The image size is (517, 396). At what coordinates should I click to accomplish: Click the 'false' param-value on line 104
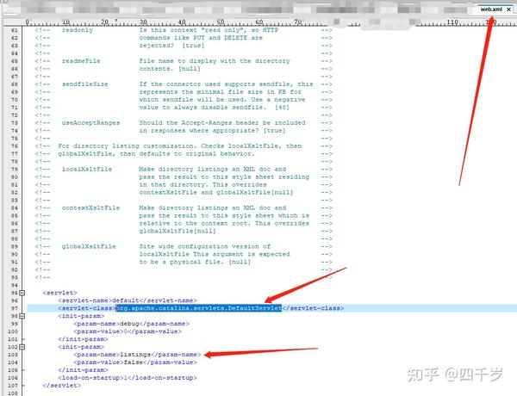[134, 362]
